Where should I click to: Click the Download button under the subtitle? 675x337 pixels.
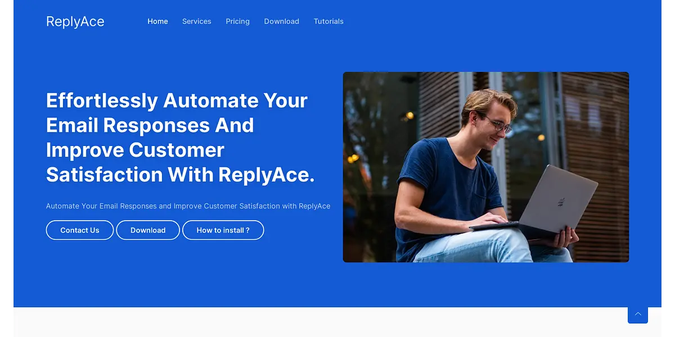[148, 230]
